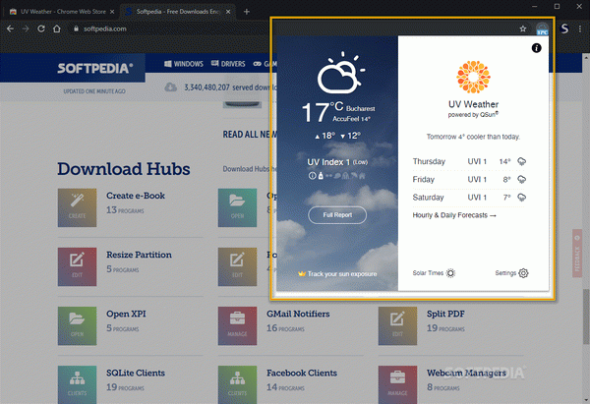Click the partly cloudy weather icon

pos(341,73)
